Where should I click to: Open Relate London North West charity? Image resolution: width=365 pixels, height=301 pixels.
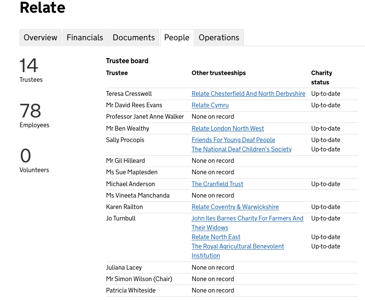click(228, 128)
